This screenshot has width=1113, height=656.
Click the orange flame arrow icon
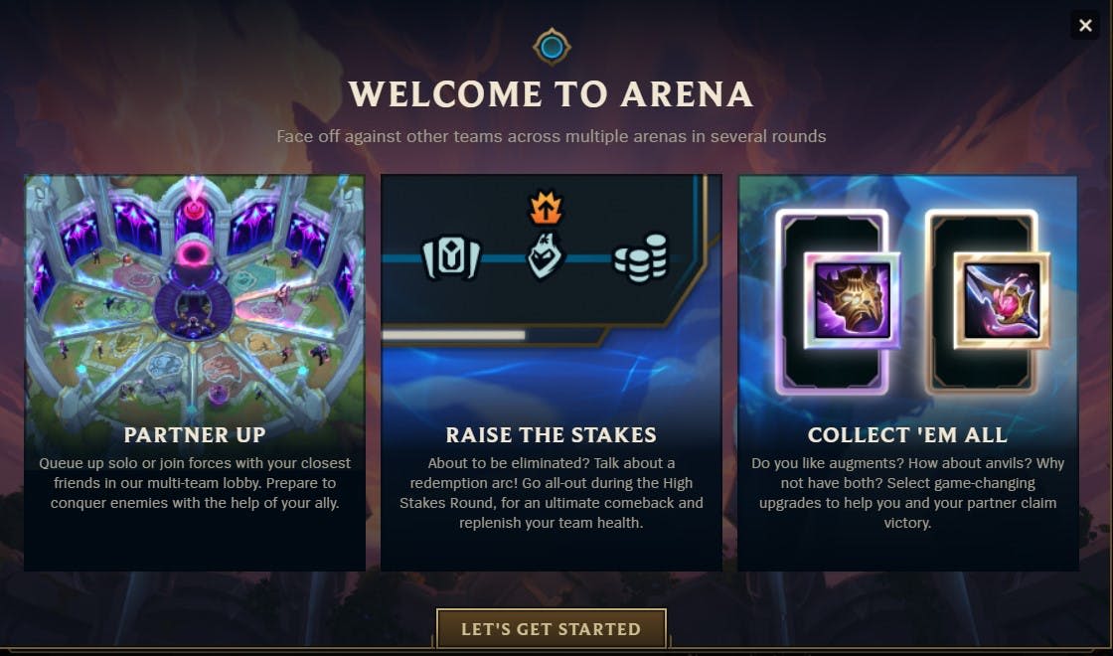[x=546, y=208]
